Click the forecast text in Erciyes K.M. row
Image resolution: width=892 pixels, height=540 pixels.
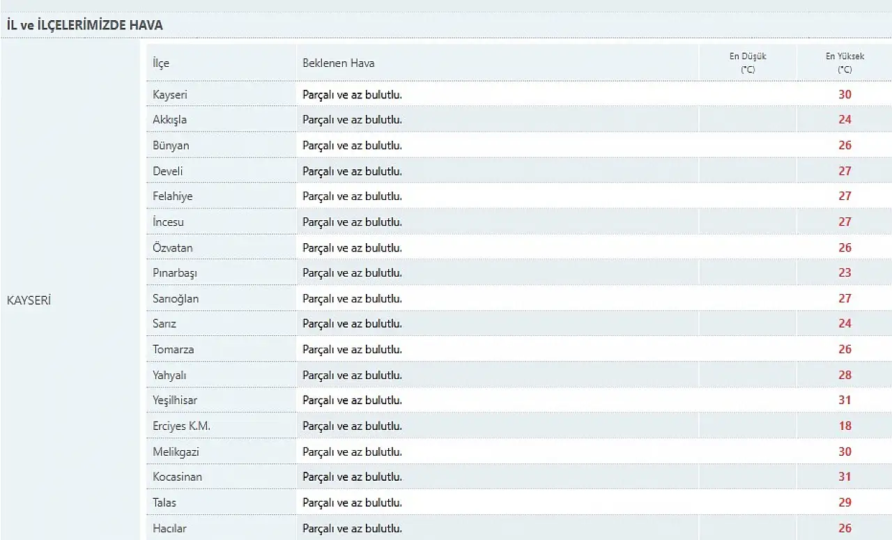pyautogui.click(x=352, y=426)
